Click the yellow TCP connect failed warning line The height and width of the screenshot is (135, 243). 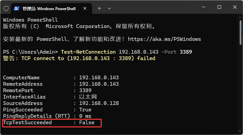coord(79,58)
